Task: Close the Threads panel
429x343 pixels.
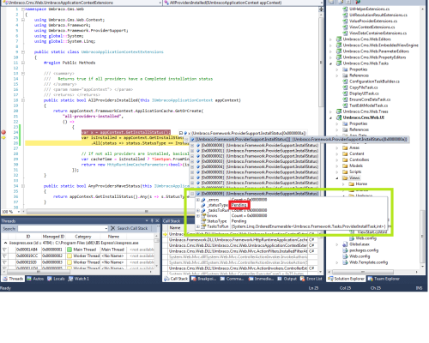Action: coord(157,220)
